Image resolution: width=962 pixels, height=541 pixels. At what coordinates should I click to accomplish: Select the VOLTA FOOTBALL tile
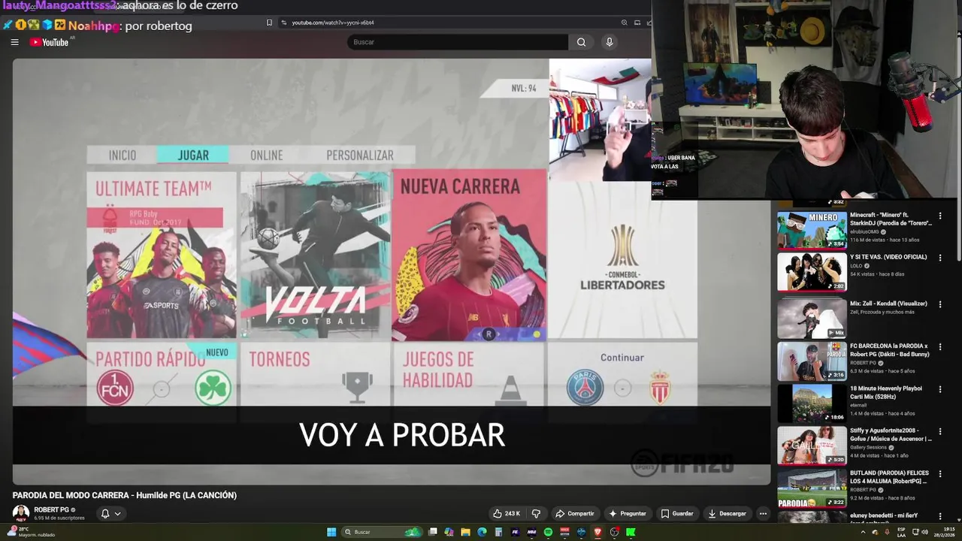point(315,255)
